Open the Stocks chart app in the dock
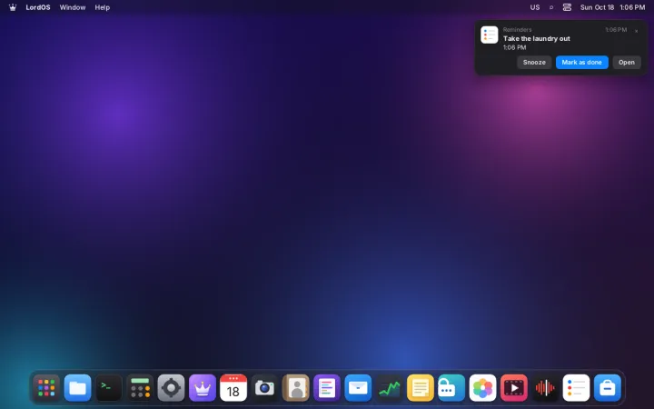This screenshot has width=654, height=409. point(389,388)
